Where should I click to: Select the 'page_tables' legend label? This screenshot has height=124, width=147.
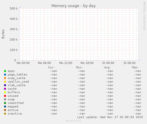click(17, 75)
